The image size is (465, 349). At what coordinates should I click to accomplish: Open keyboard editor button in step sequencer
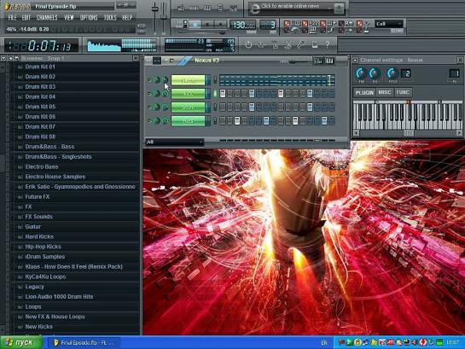pyautogui.click(x=330, y=61)
